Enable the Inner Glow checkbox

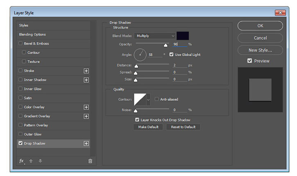coord(20,88)
